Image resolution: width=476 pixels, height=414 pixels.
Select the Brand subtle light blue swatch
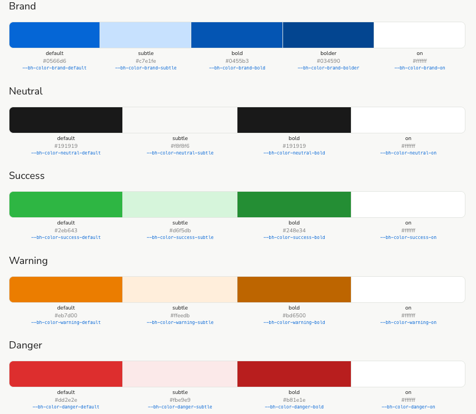point(146,35)
